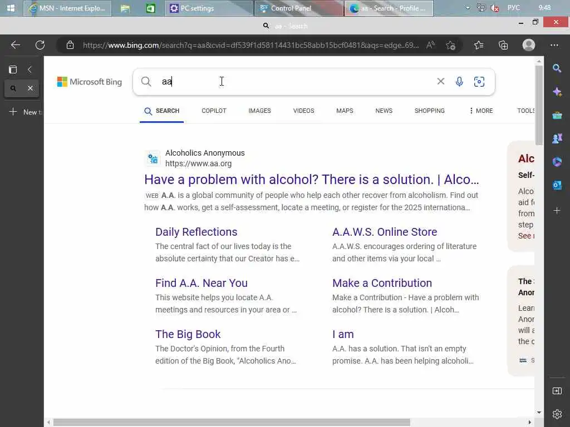570x427 pixels.
Task: Open the Make a Contribution link
Action: (x=382, y=283)
